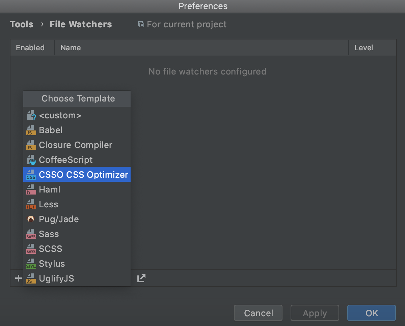Dismiss the dialog with Cancel
This screenshot has height=326, width=405.
[258, 313]
